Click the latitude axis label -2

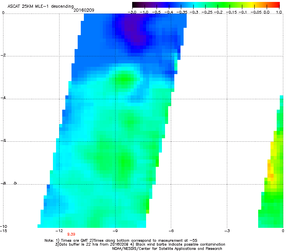point(3,55)
